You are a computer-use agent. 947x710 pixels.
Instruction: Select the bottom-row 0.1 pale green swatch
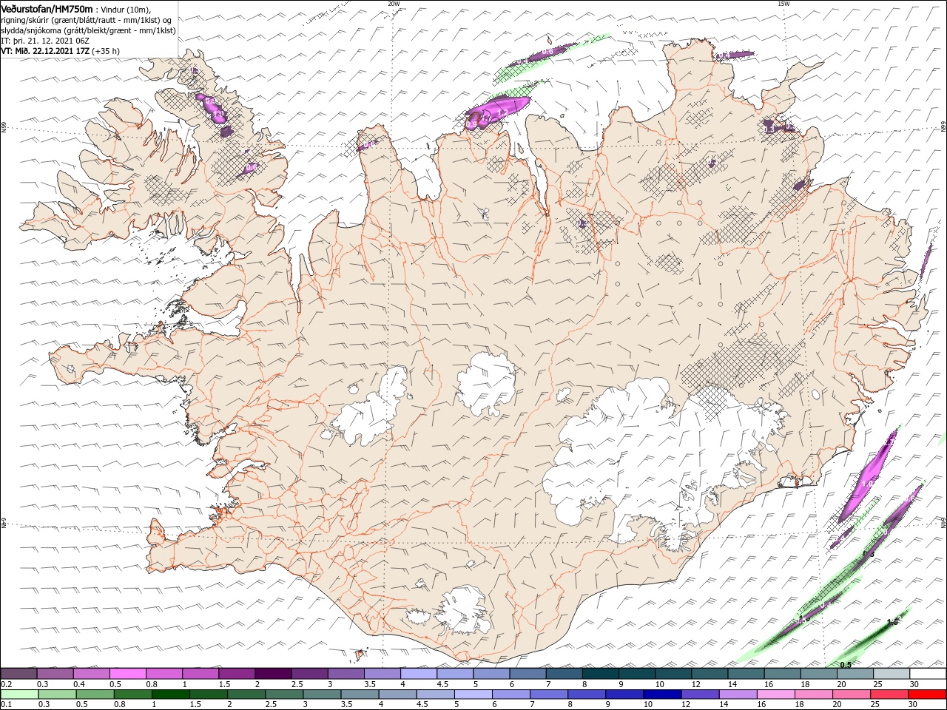click(x=18, y=694)
